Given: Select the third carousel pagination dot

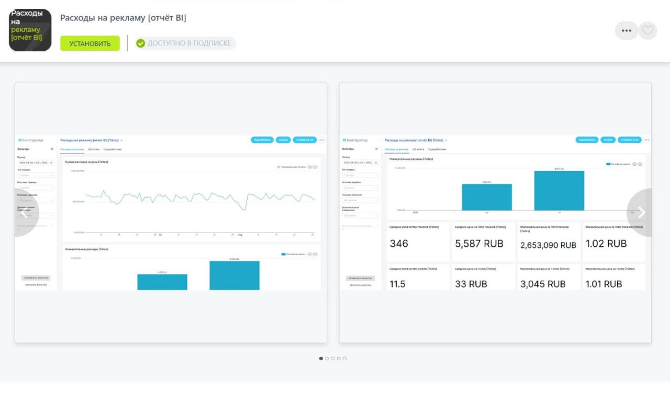Looking at the screenshot, I should point(333,359).
